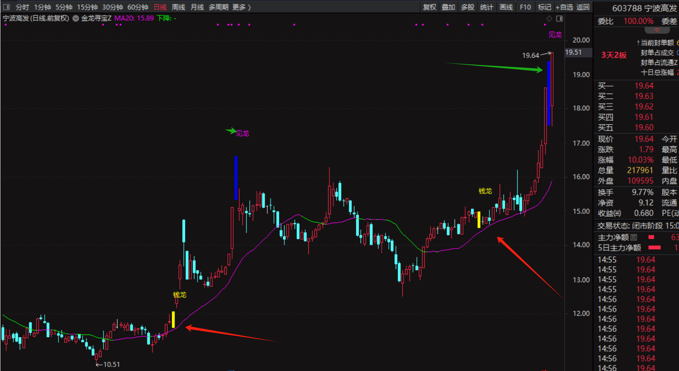Click the 19.51 price marker on the axis

[573, 52]
